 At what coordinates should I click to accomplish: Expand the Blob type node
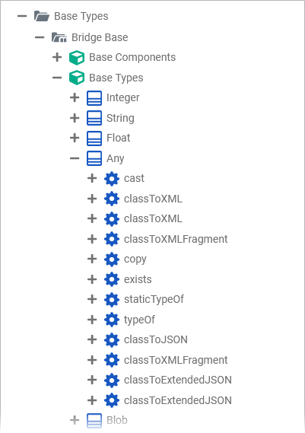[75, 420]
